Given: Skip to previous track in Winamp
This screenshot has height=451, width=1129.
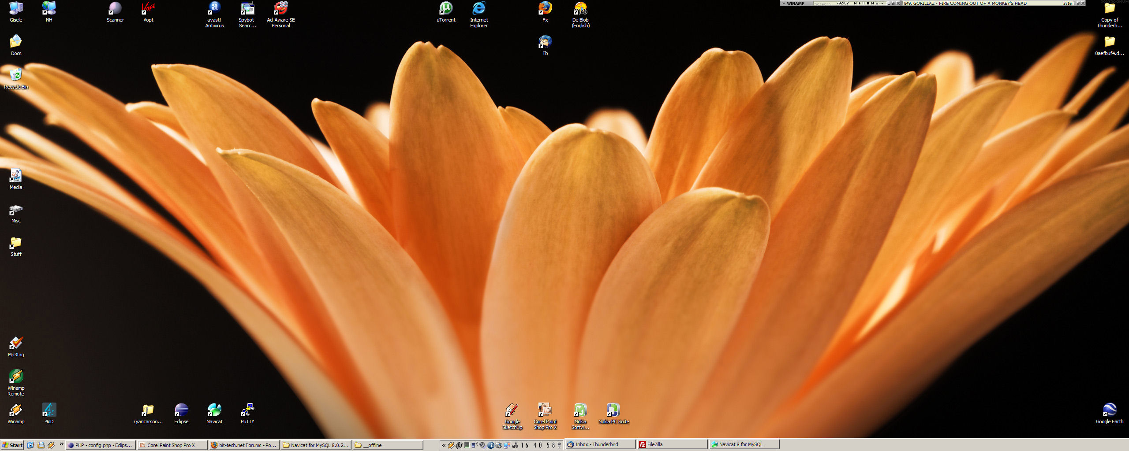Looking at the screenshot, I should (856, 3).
